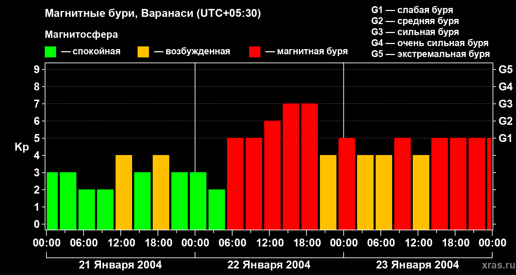
Task: Select the chart title 'Магнитные бури, Варанаси (UTC+05:30)'
Action: coord(153,13)
